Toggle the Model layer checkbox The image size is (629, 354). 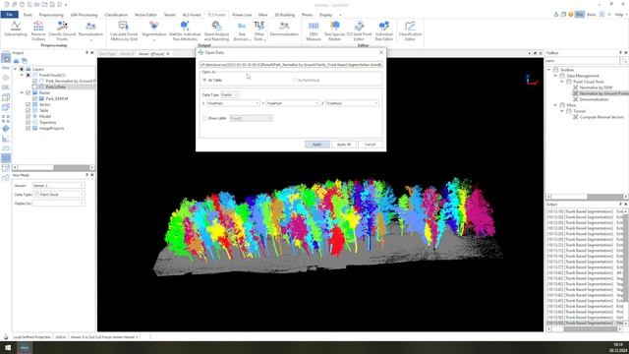[x=29, y=116]
